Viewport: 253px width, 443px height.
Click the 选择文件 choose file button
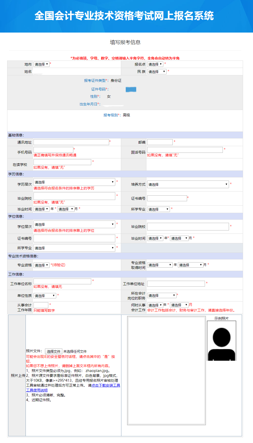tap(54, 351)
